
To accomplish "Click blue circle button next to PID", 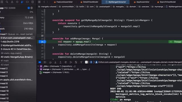I will [29, 8].
